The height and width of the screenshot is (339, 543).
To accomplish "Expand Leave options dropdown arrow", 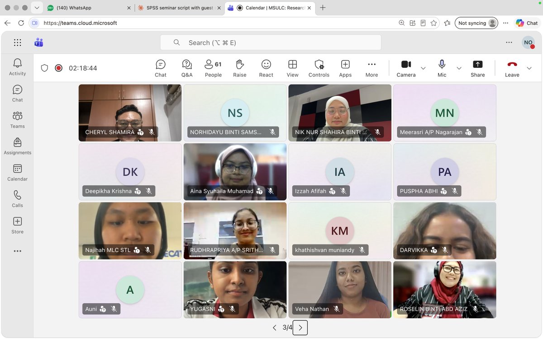I will (529, 68).
